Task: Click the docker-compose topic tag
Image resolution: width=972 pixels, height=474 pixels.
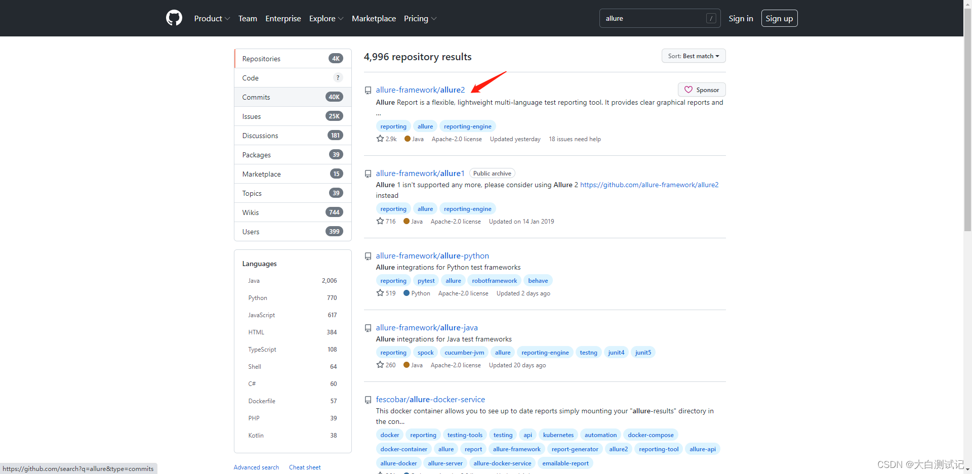Action: pyautogui.click(x=651, y=435)
